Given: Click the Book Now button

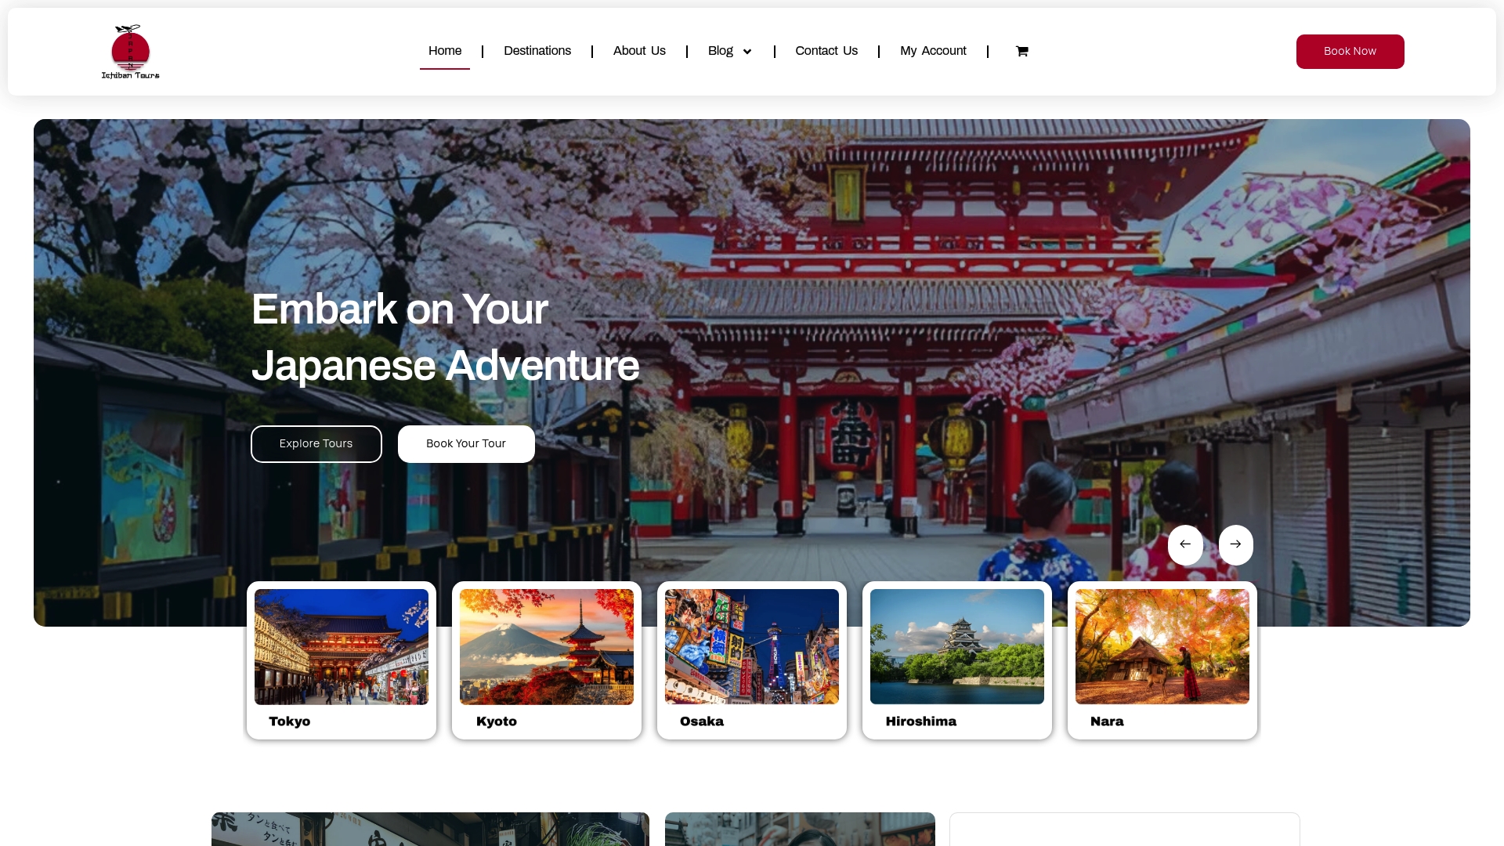Looking at the screenshot, I should point(1349,51).
